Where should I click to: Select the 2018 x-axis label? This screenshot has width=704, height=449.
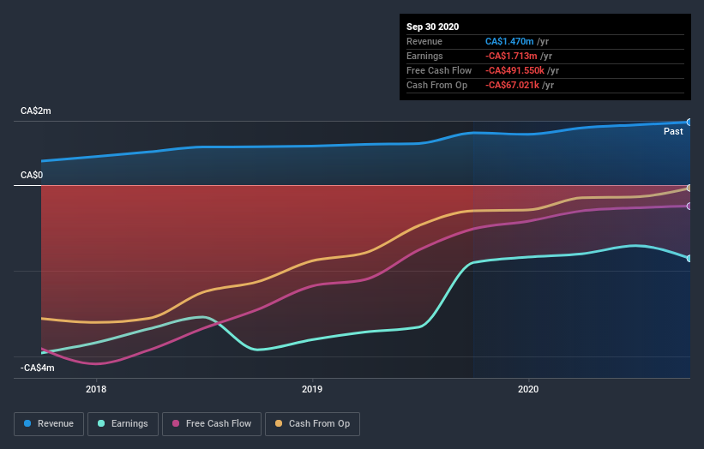click(96, 389)
